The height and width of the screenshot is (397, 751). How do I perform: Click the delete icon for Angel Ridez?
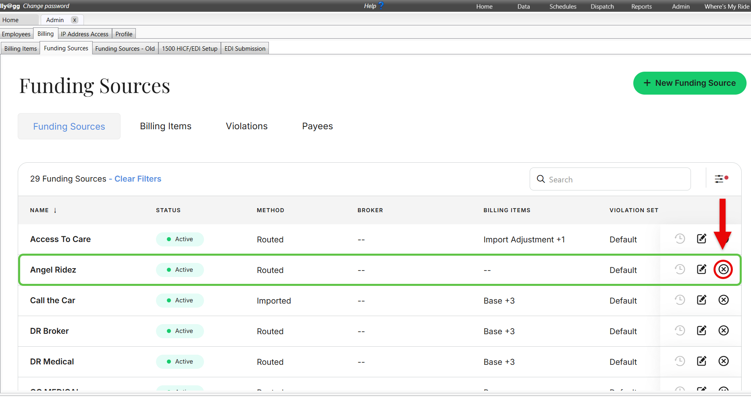coord(723,269)
